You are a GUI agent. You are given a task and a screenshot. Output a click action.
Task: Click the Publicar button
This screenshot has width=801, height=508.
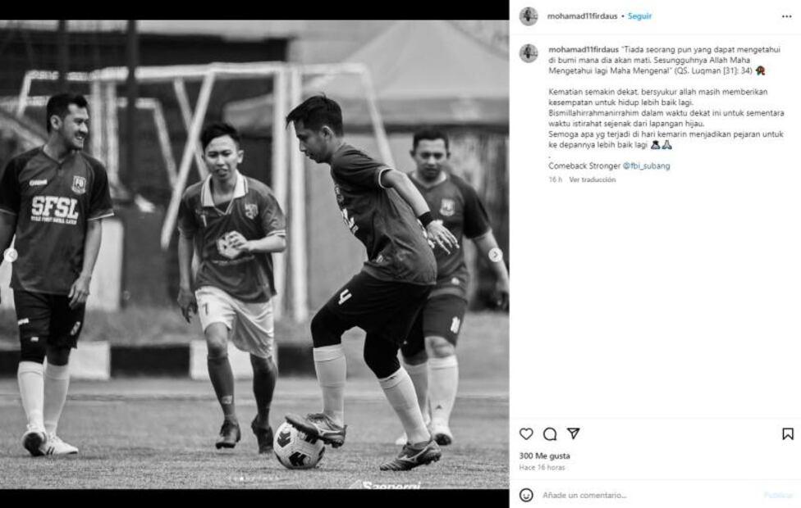tap(778, 495)
